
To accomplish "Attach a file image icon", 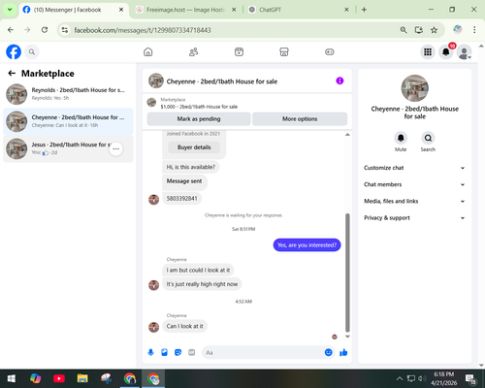I will [165, 352].
